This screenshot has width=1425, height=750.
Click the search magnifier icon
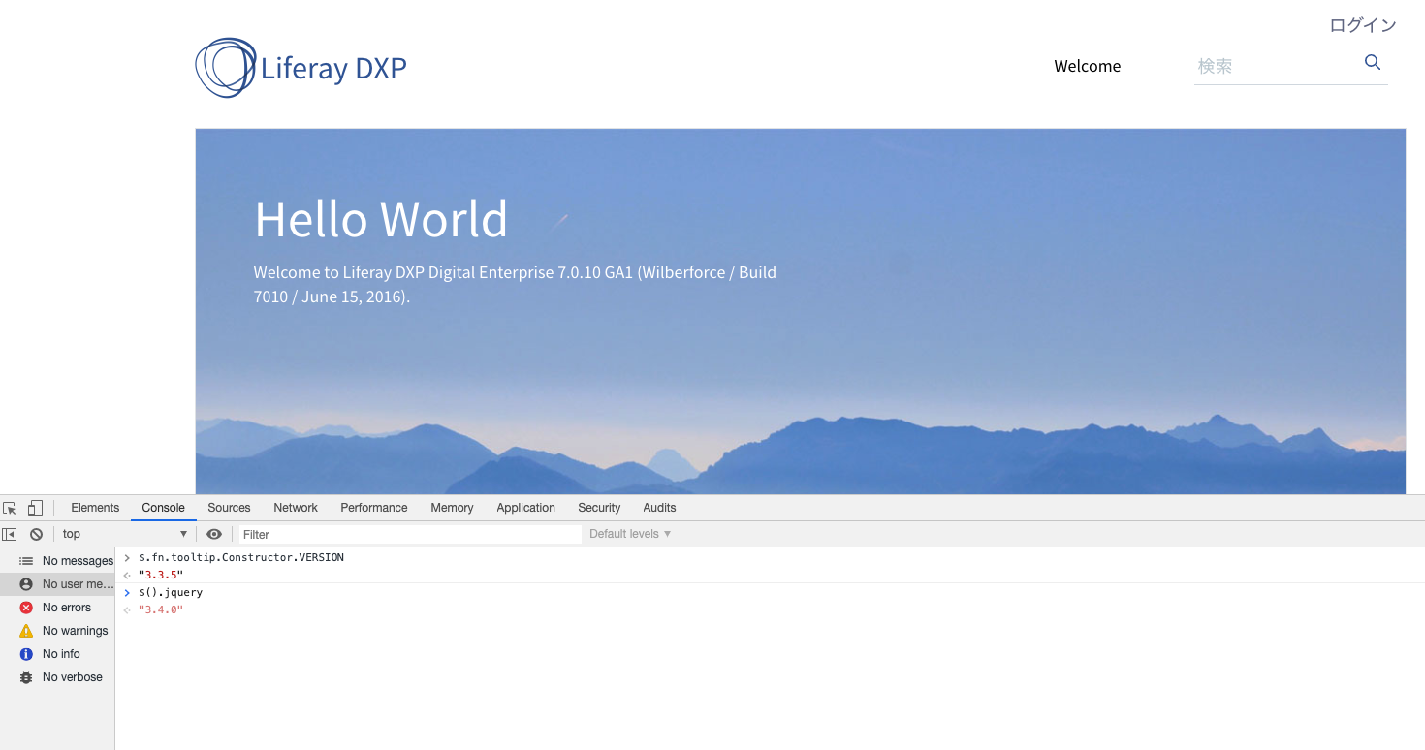click(x=1372, y=62)
